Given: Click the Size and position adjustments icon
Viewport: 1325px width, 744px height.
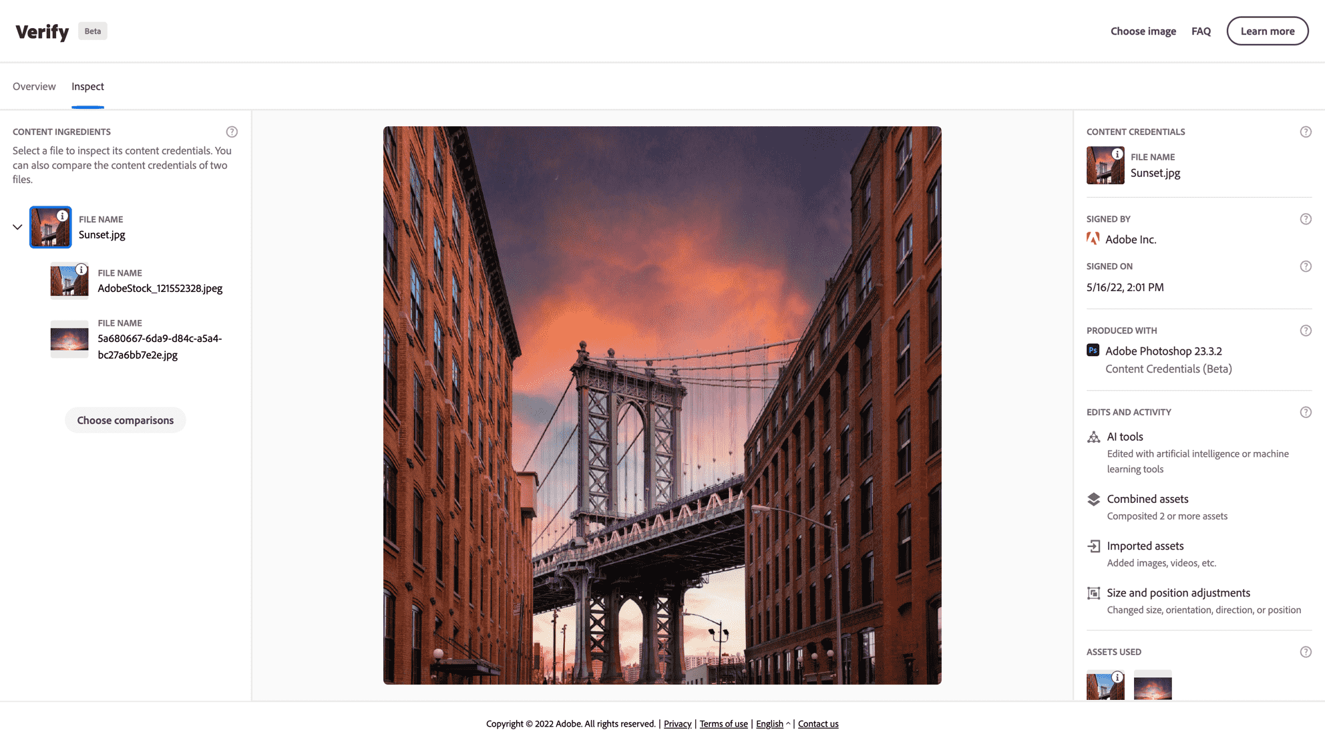Looking at the screenshot, I should point(1092,592).
